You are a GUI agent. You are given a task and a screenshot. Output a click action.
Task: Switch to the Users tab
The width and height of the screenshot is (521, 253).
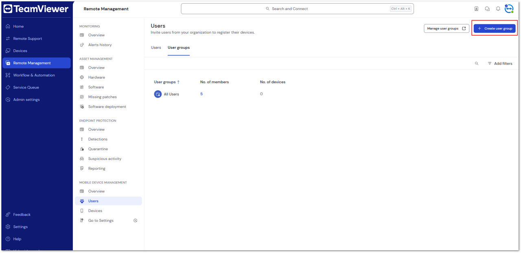(156, 48)
